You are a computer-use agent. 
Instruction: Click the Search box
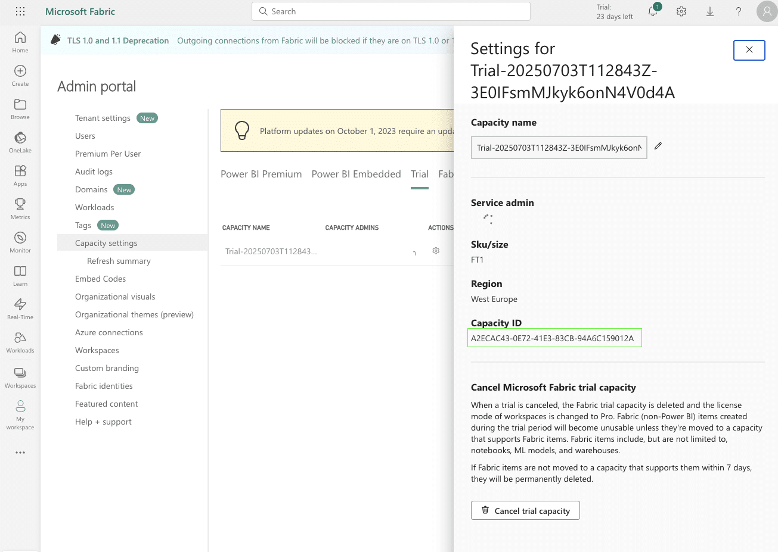click(x=391, y=11)
